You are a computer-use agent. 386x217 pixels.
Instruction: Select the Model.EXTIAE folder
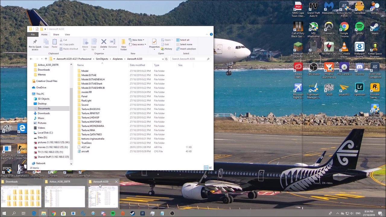(x=89, y=75)
